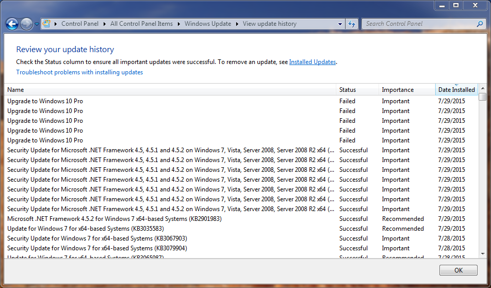Screen dimensions: 491x288
Task: Navigate to Windows Update breadcrumb
Action: click(x=208, y=24)
